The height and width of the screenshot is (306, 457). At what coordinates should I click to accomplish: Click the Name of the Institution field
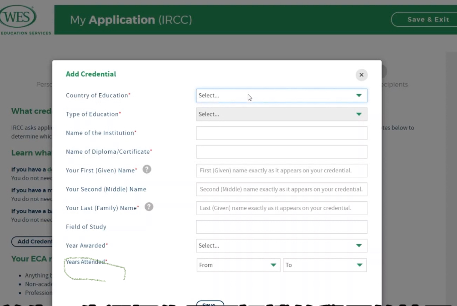point(281,133)
